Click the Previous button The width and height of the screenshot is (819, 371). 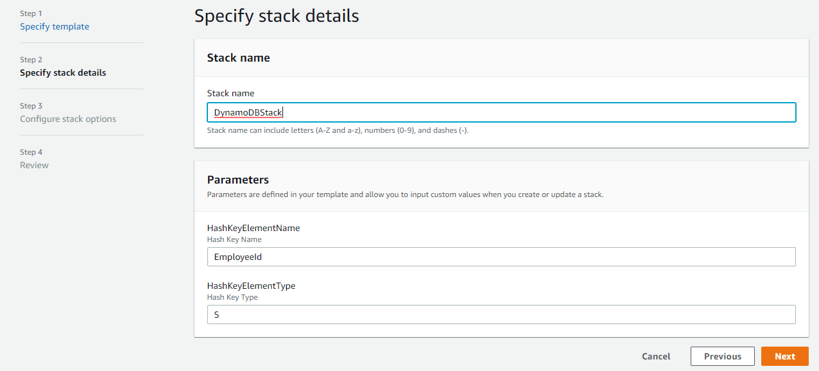click(x=723, y=356)
